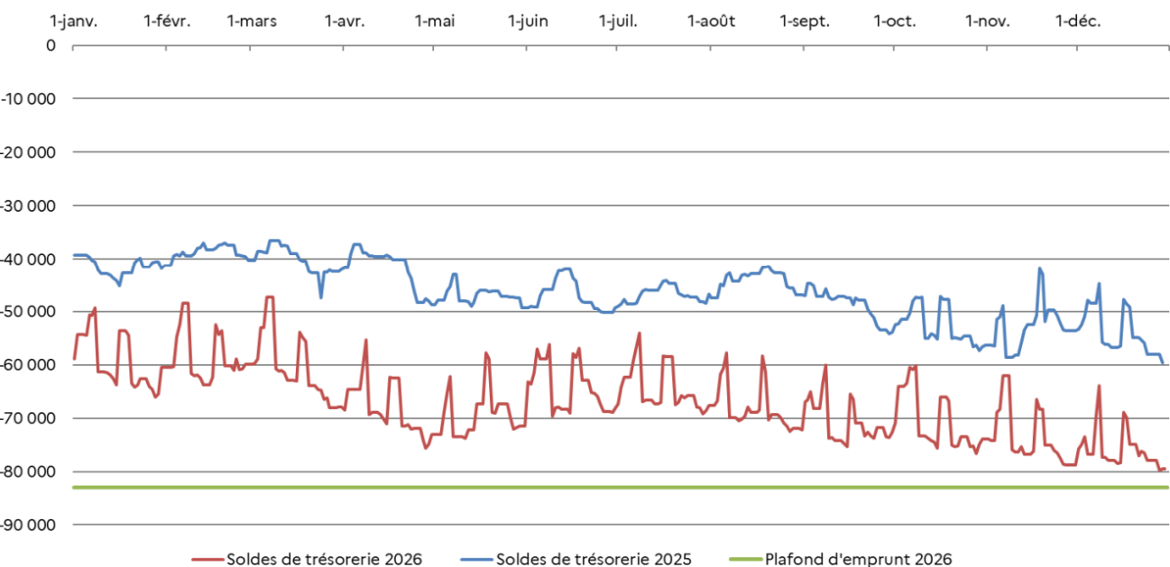Select the '1-janv.' axis label
Viewport: 1170px width, 567px height.
(74, 21)
